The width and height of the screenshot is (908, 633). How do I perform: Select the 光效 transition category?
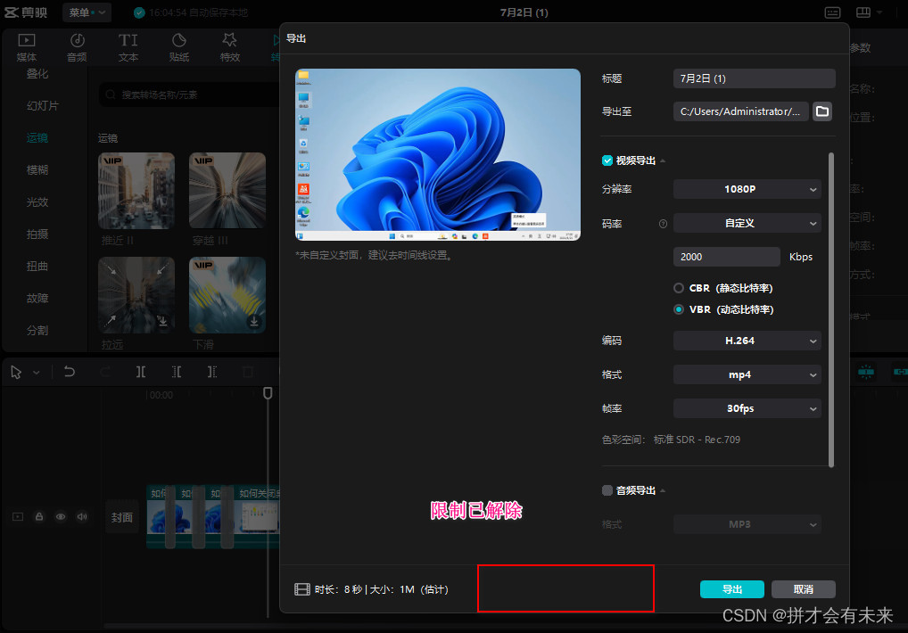[37, 201]
